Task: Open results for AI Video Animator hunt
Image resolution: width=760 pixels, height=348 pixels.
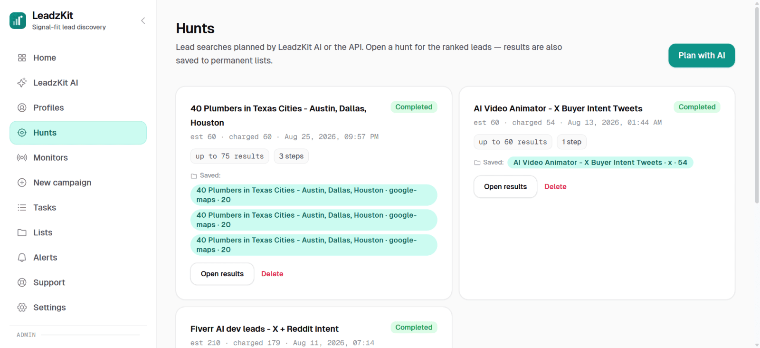Action: click(x=505, y=187)
